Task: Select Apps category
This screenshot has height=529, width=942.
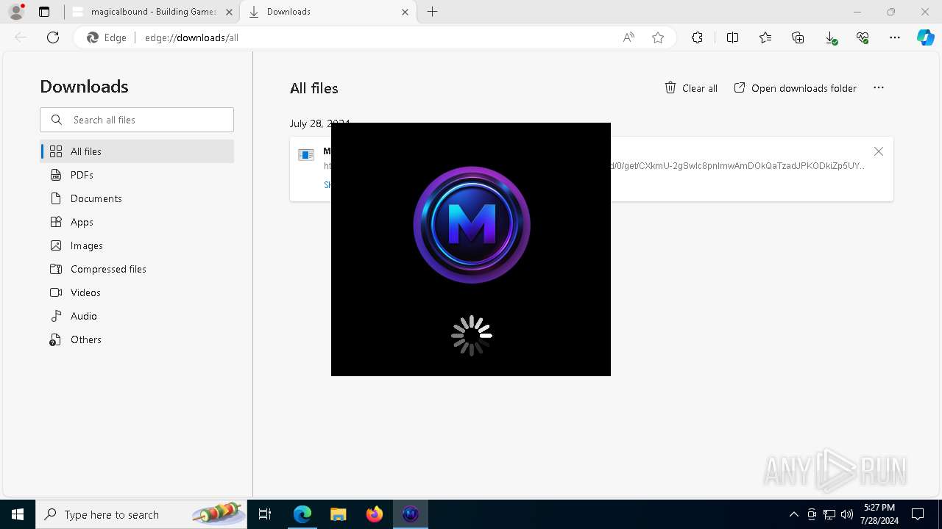Action: (138, 222)
